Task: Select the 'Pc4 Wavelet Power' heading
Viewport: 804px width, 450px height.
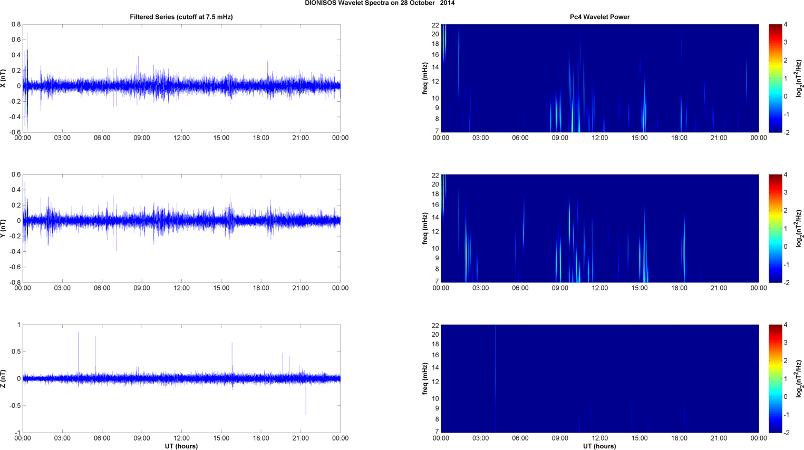Action: (x=599, y=17)
